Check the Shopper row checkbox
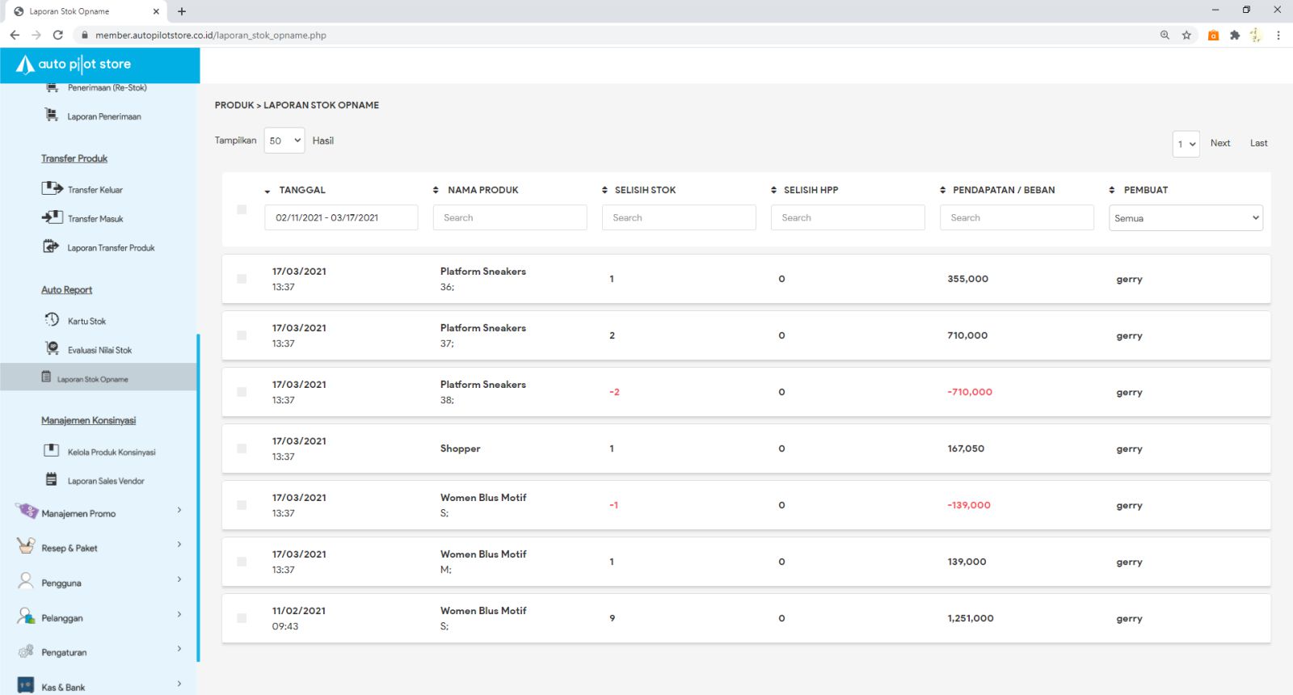 click(242, 449)
